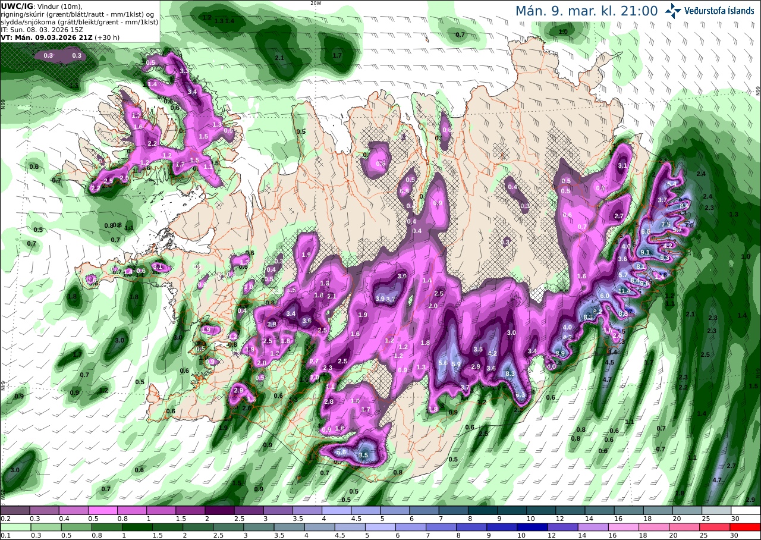Pick the dusky plum 0.2 swatch in upper legend

click(x=15, y=510)
